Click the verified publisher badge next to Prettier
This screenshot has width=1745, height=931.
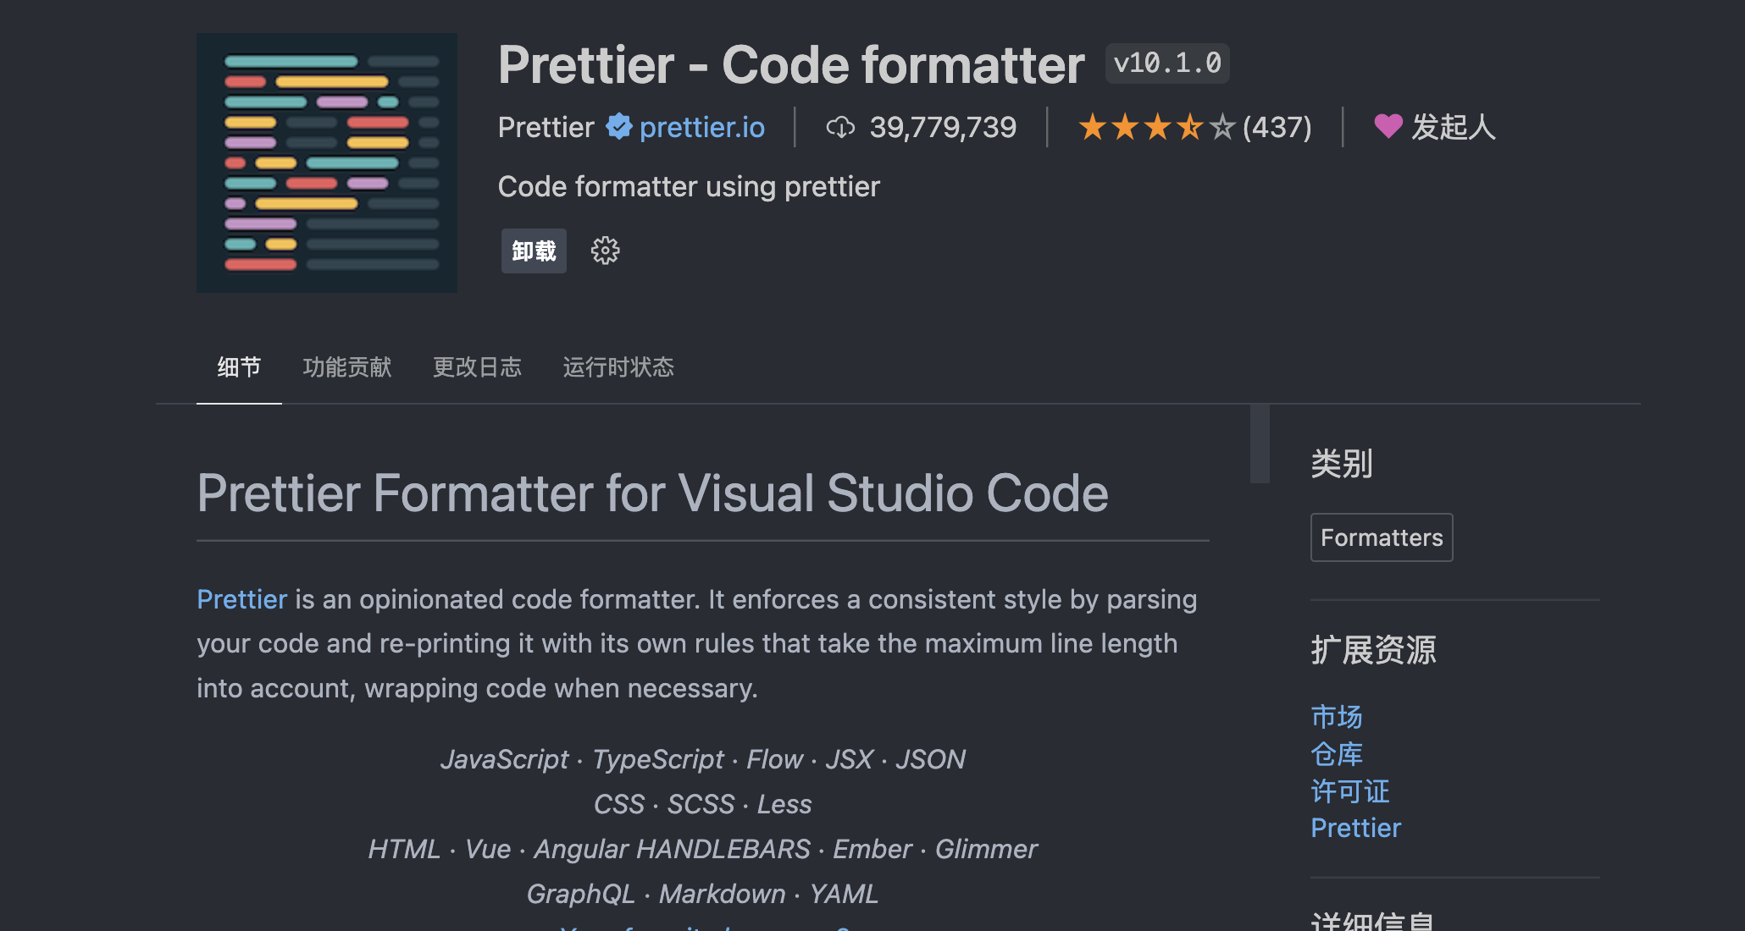[619, 126]
